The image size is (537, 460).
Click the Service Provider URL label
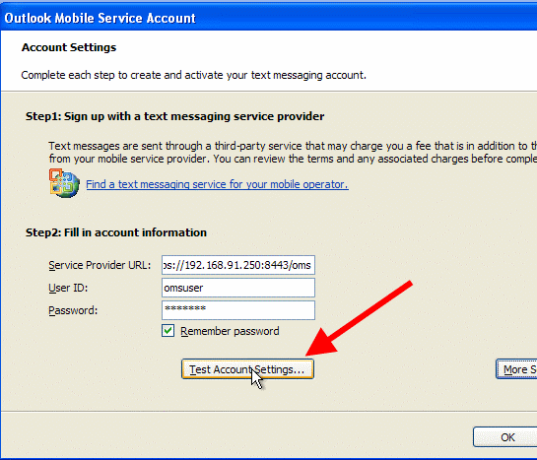pos(100,265)
